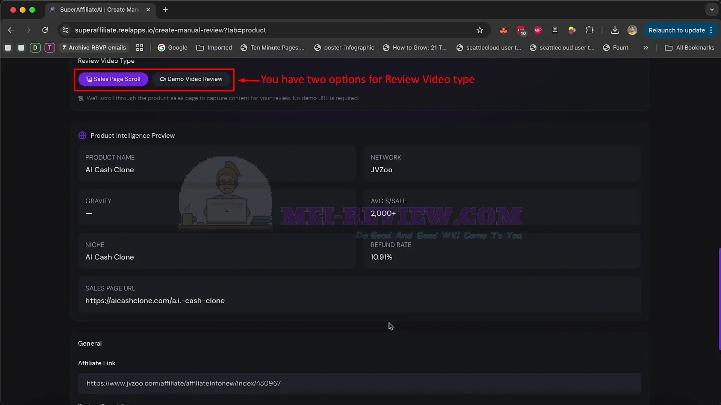Open the red extension with badge 10
721x405 pixels.
[521, 30]
